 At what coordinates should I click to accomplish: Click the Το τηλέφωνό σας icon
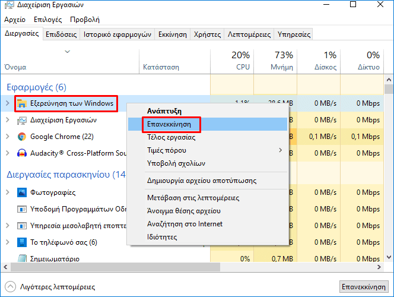[22, 242]
